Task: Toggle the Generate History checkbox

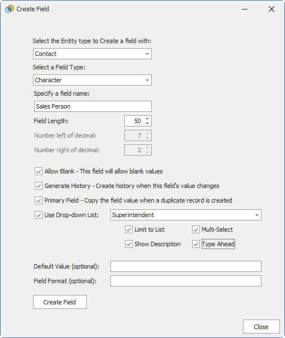Action: click(x=39, y=186)
